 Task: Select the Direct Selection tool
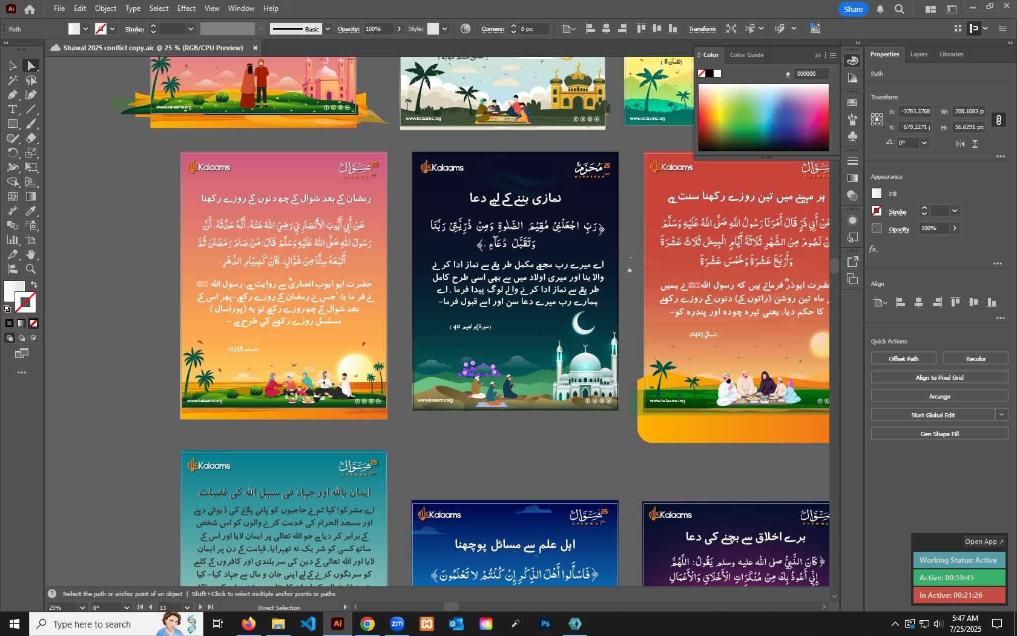pyautogui.click(x=31, y=65)
